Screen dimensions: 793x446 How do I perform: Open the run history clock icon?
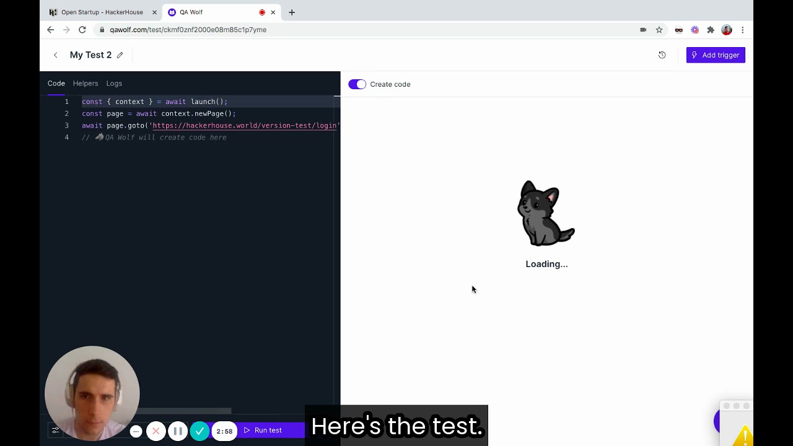[x=662, y=55]
